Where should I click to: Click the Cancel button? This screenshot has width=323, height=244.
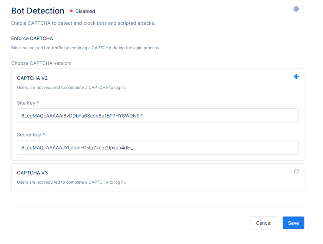263,223
